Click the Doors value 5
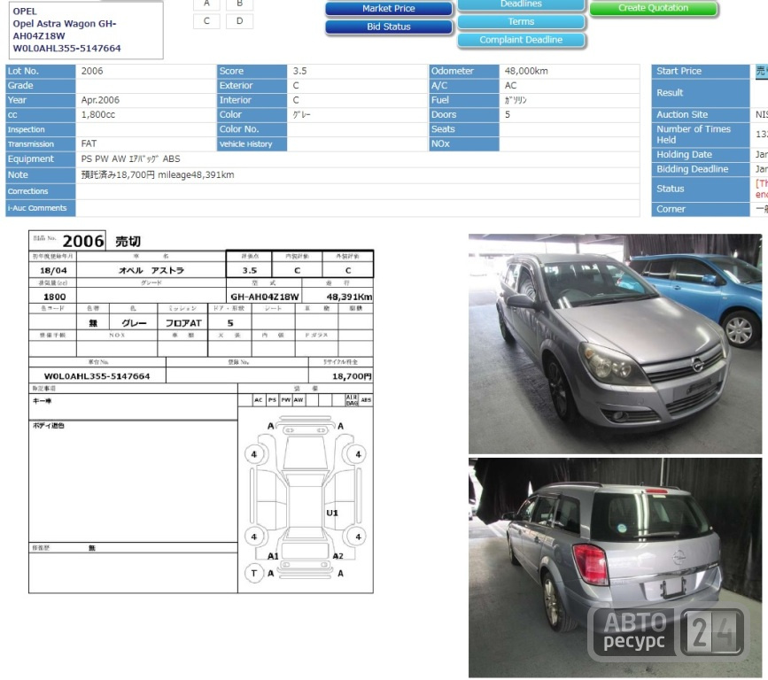768x680 pixels. click(508, 114)
